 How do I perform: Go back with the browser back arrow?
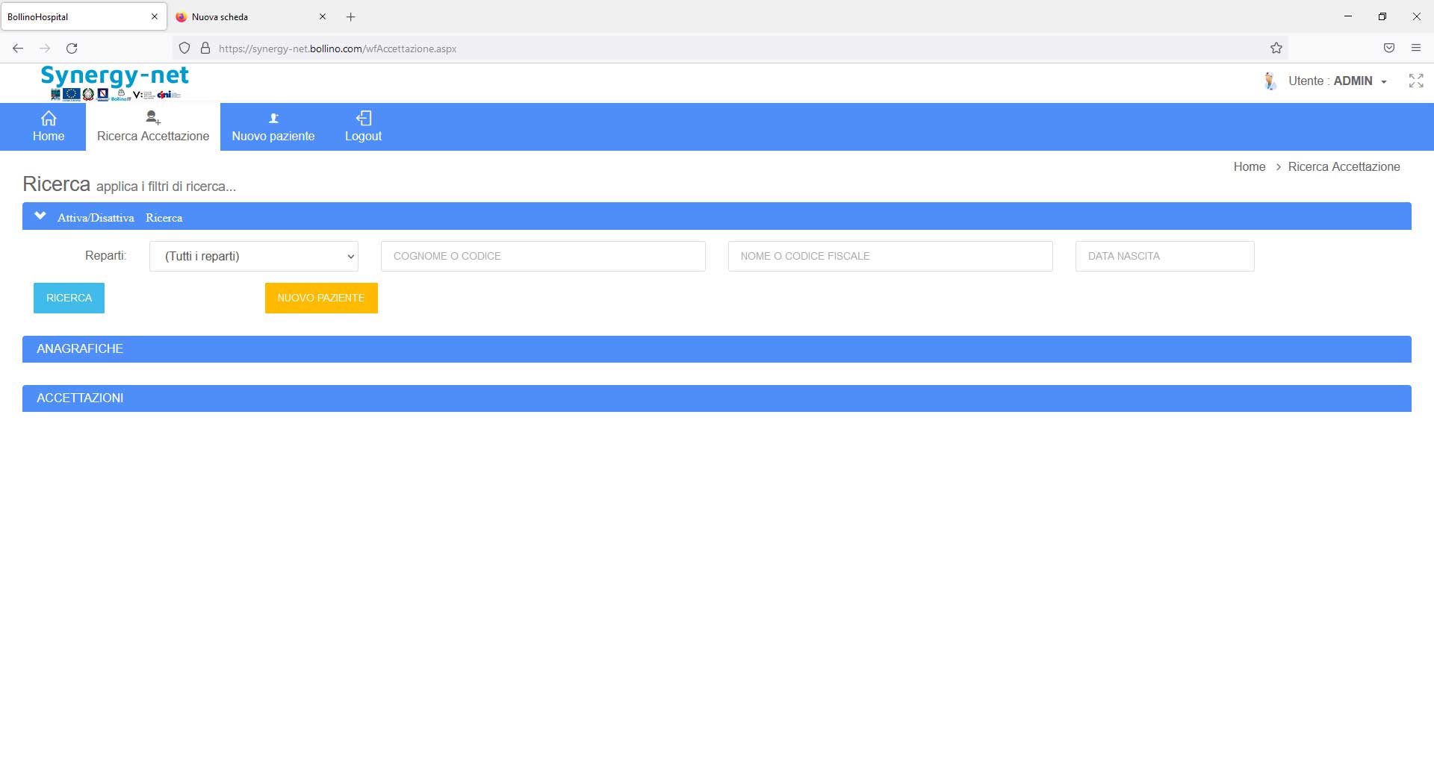click(18, 48)
